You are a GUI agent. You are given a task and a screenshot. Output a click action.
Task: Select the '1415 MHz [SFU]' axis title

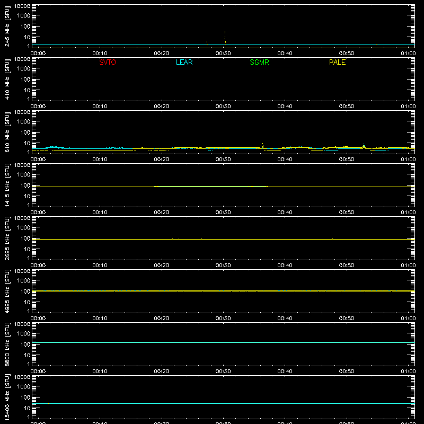click(x=7, y=185)
